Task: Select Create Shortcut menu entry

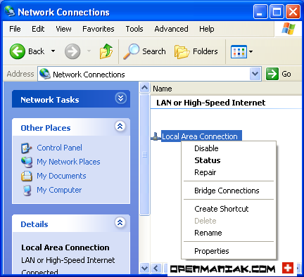Action: tap(229, 209)
